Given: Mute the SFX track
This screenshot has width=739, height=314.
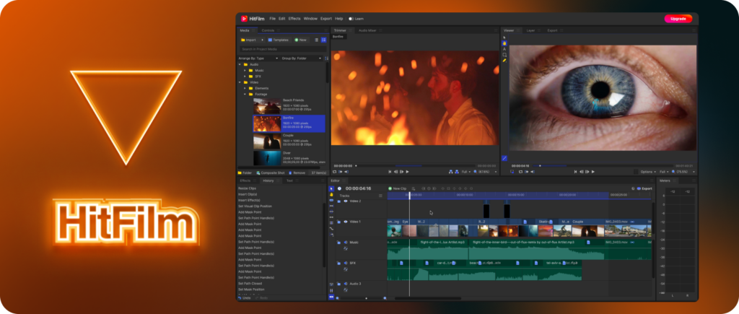Looking at the screenshot, I should [x=346, y=263].
